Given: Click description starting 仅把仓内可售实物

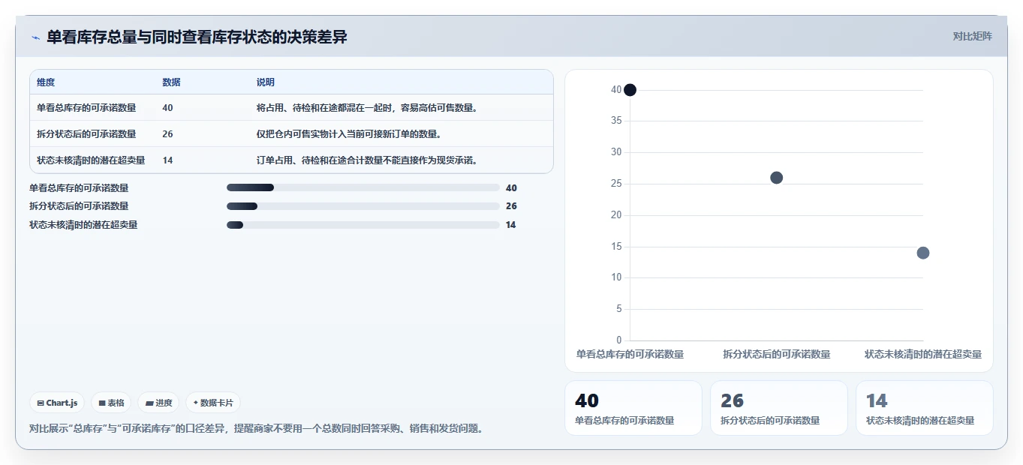Looking at the screenshot, I should pos(348,134).
